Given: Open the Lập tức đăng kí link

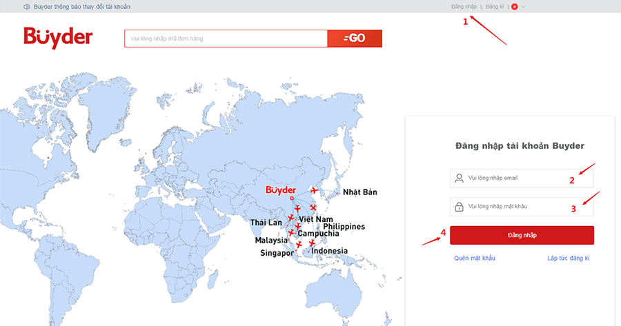Looking at the screenshot, I should (x=569, y=258).
